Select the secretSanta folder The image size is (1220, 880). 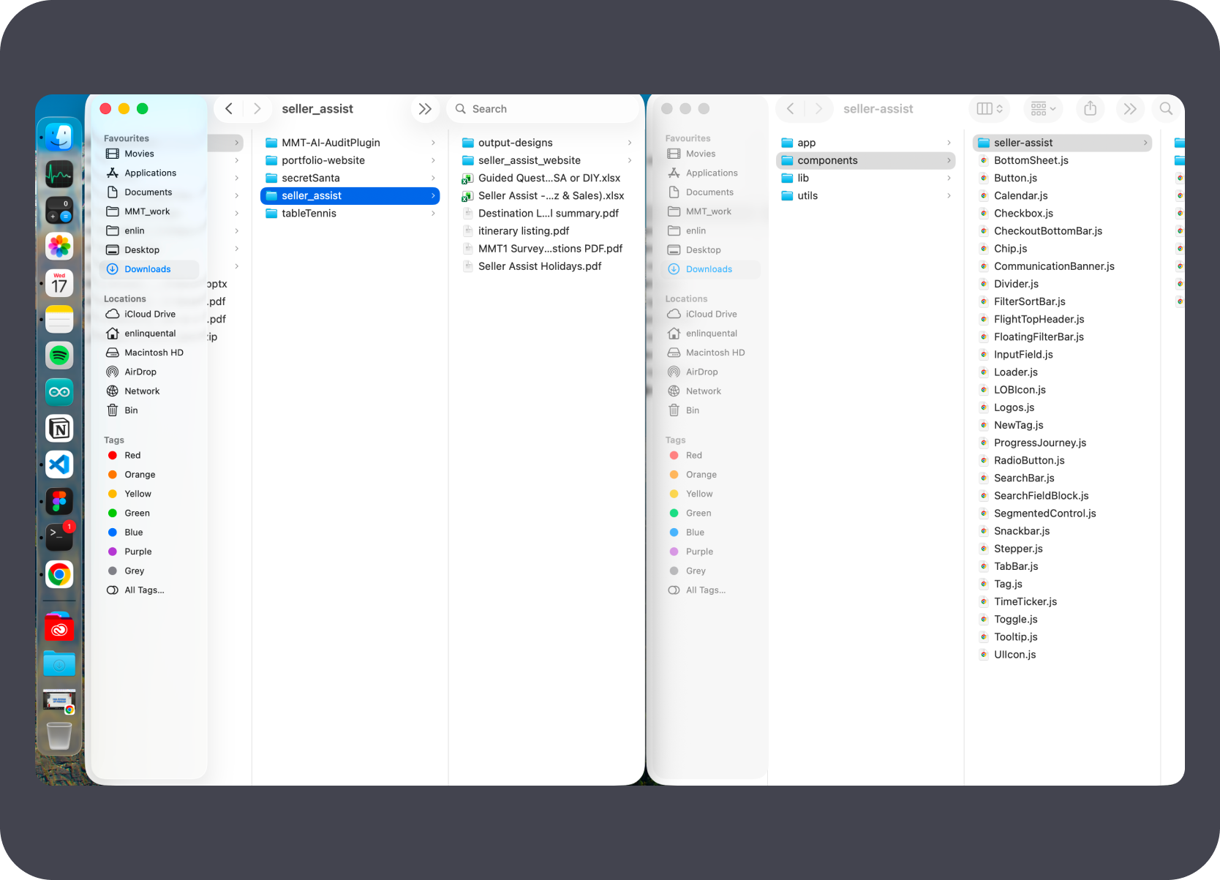(x=350, y=178)
